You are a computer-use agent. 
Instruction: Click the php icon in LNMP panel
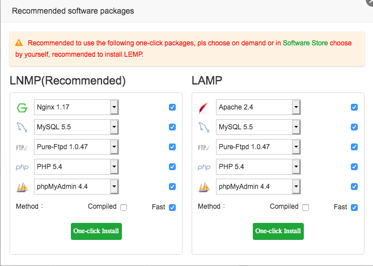coord(22,167)
